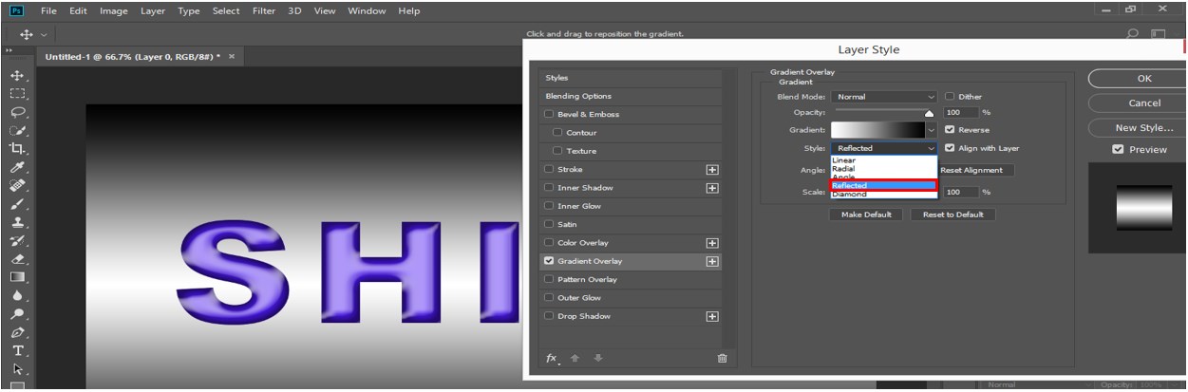Viewport: 1188px width, 392px height.
Task: Add another Stroke effect with plus icon
Action: (x=712, y=170)
